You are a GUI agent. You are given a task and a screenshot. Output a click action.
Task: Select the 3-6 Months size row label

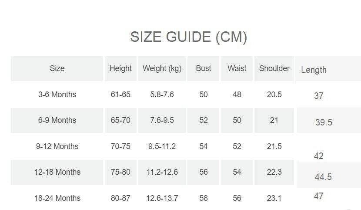pyautogui.click(x=57, y=95)
